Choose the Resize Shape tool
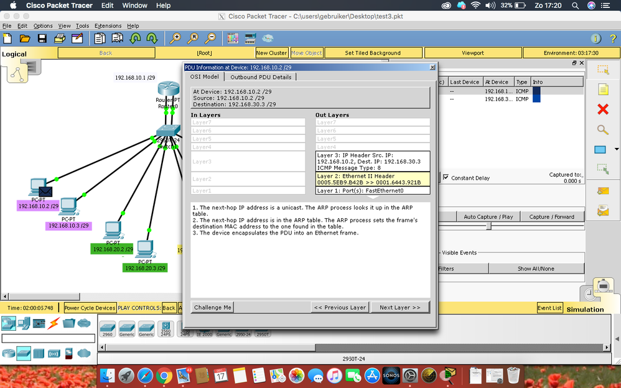 click(603, 169)
